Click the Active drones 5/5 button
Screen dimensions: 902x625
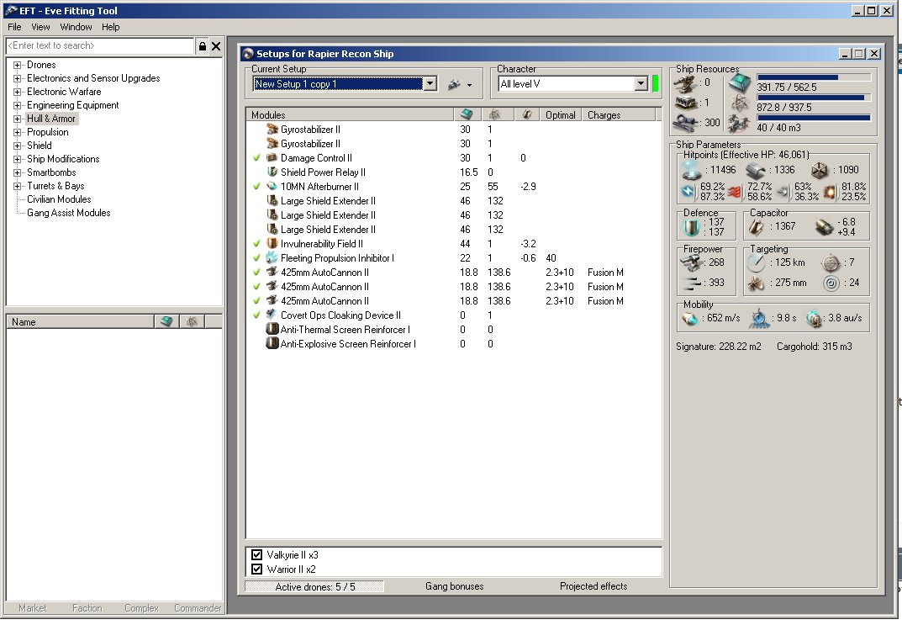click(x=314, y=586)
